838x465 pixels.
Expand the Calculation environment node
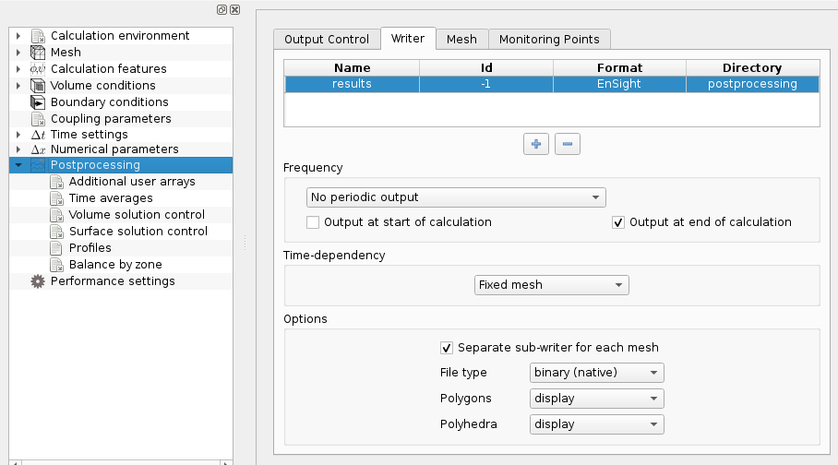(18, 36)
